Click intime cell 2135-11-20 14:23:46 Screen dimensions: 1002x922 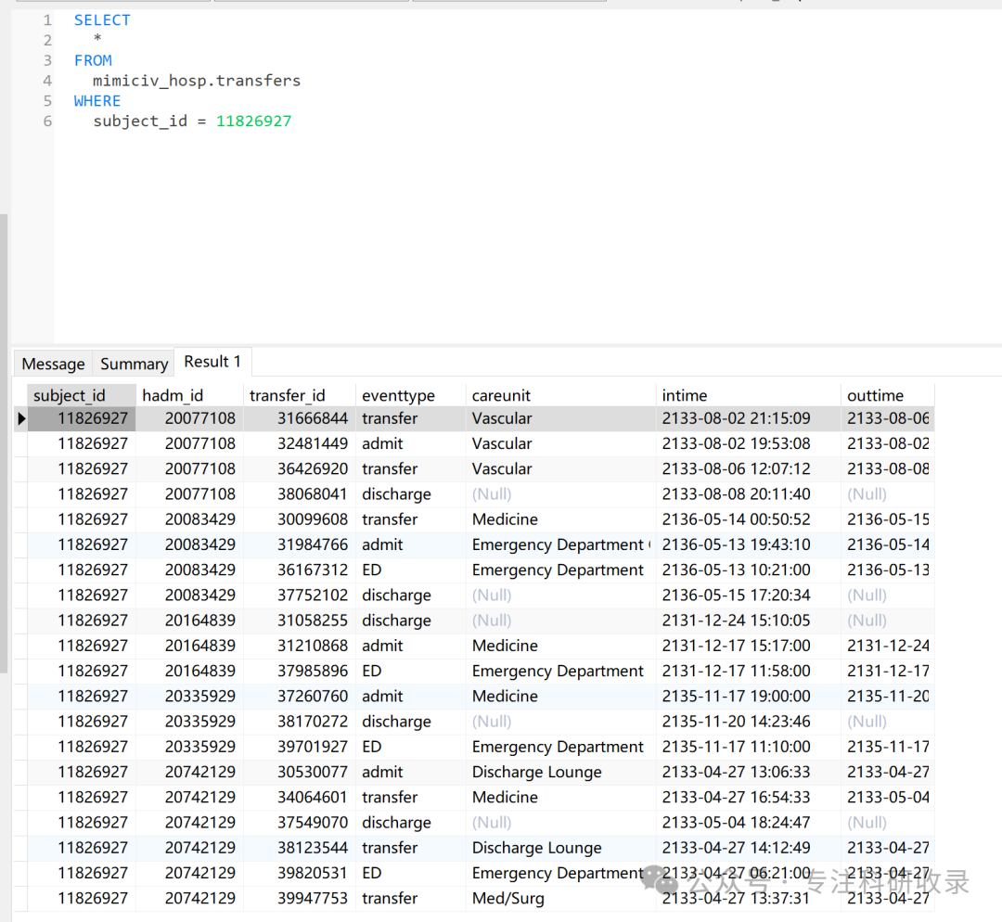(749, 722)
